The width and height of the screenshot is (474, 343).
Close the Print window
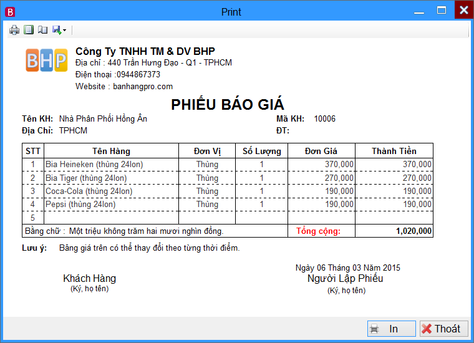[x=463, y=10]
